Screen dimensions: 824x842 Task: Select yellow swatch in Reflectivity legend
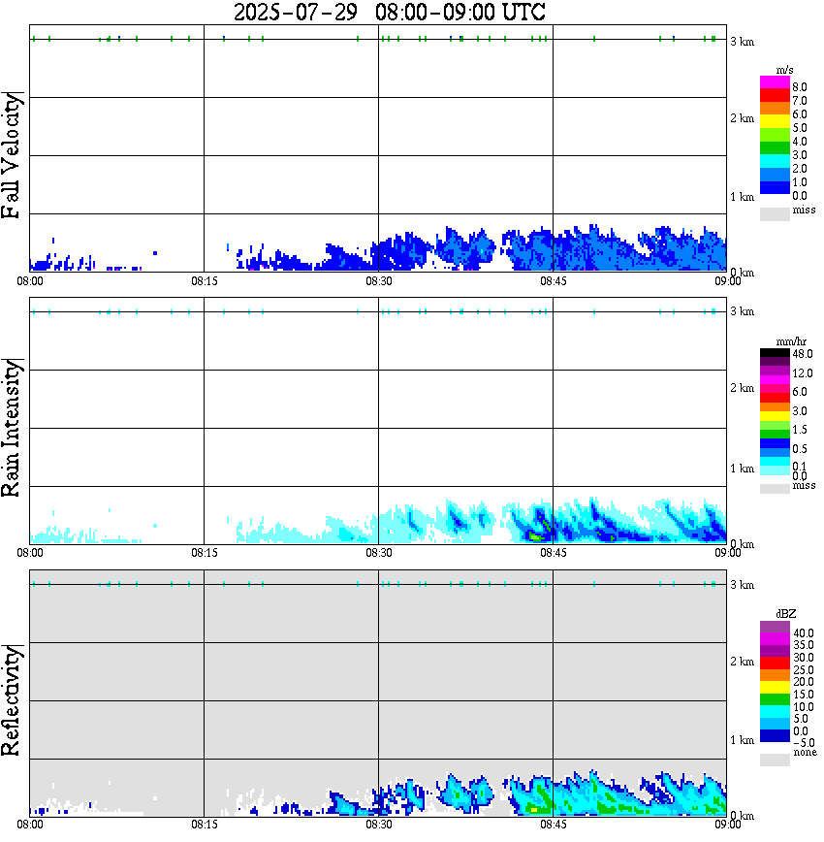(x=775, y=687)
